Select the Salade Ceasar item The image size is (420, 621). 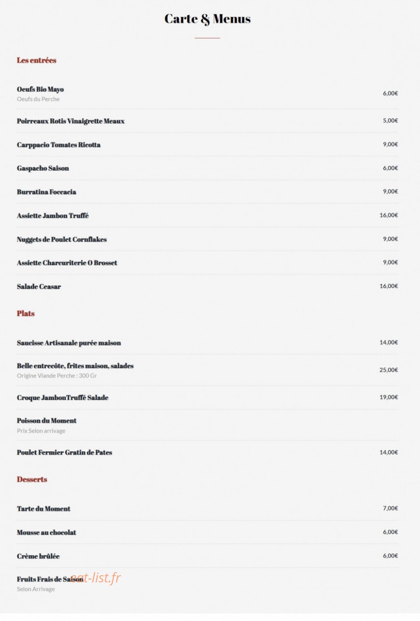coord(39,287)
